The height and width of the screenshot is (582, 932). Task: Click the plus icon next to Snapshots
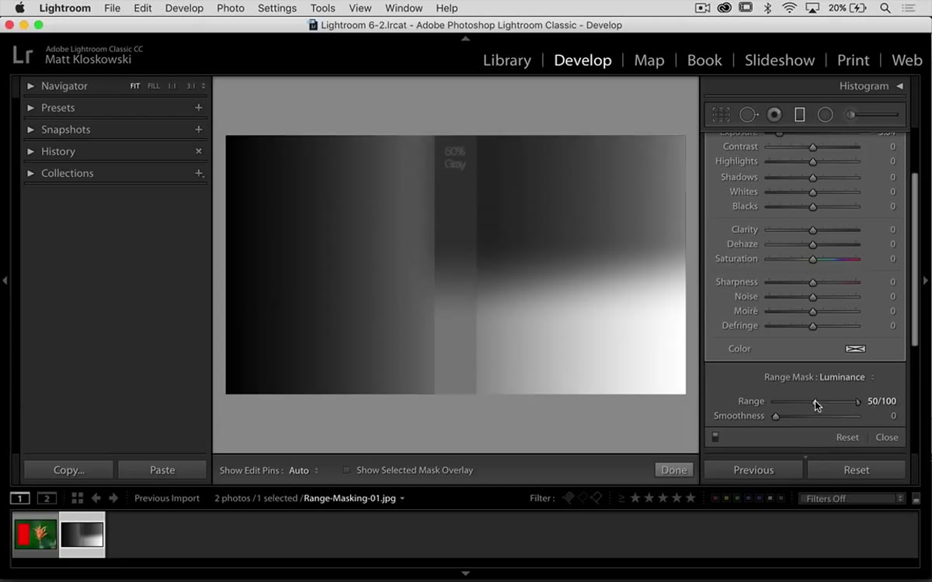199,130
